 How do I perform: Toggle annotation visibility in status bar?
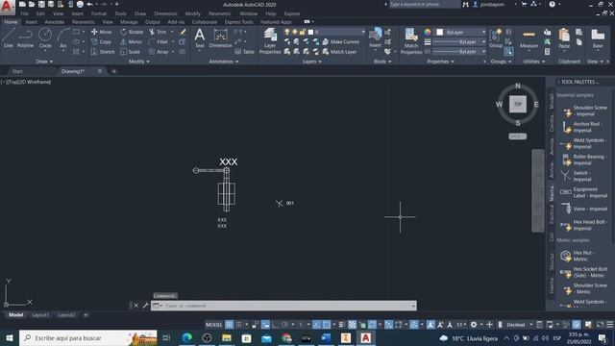(430, 325)
